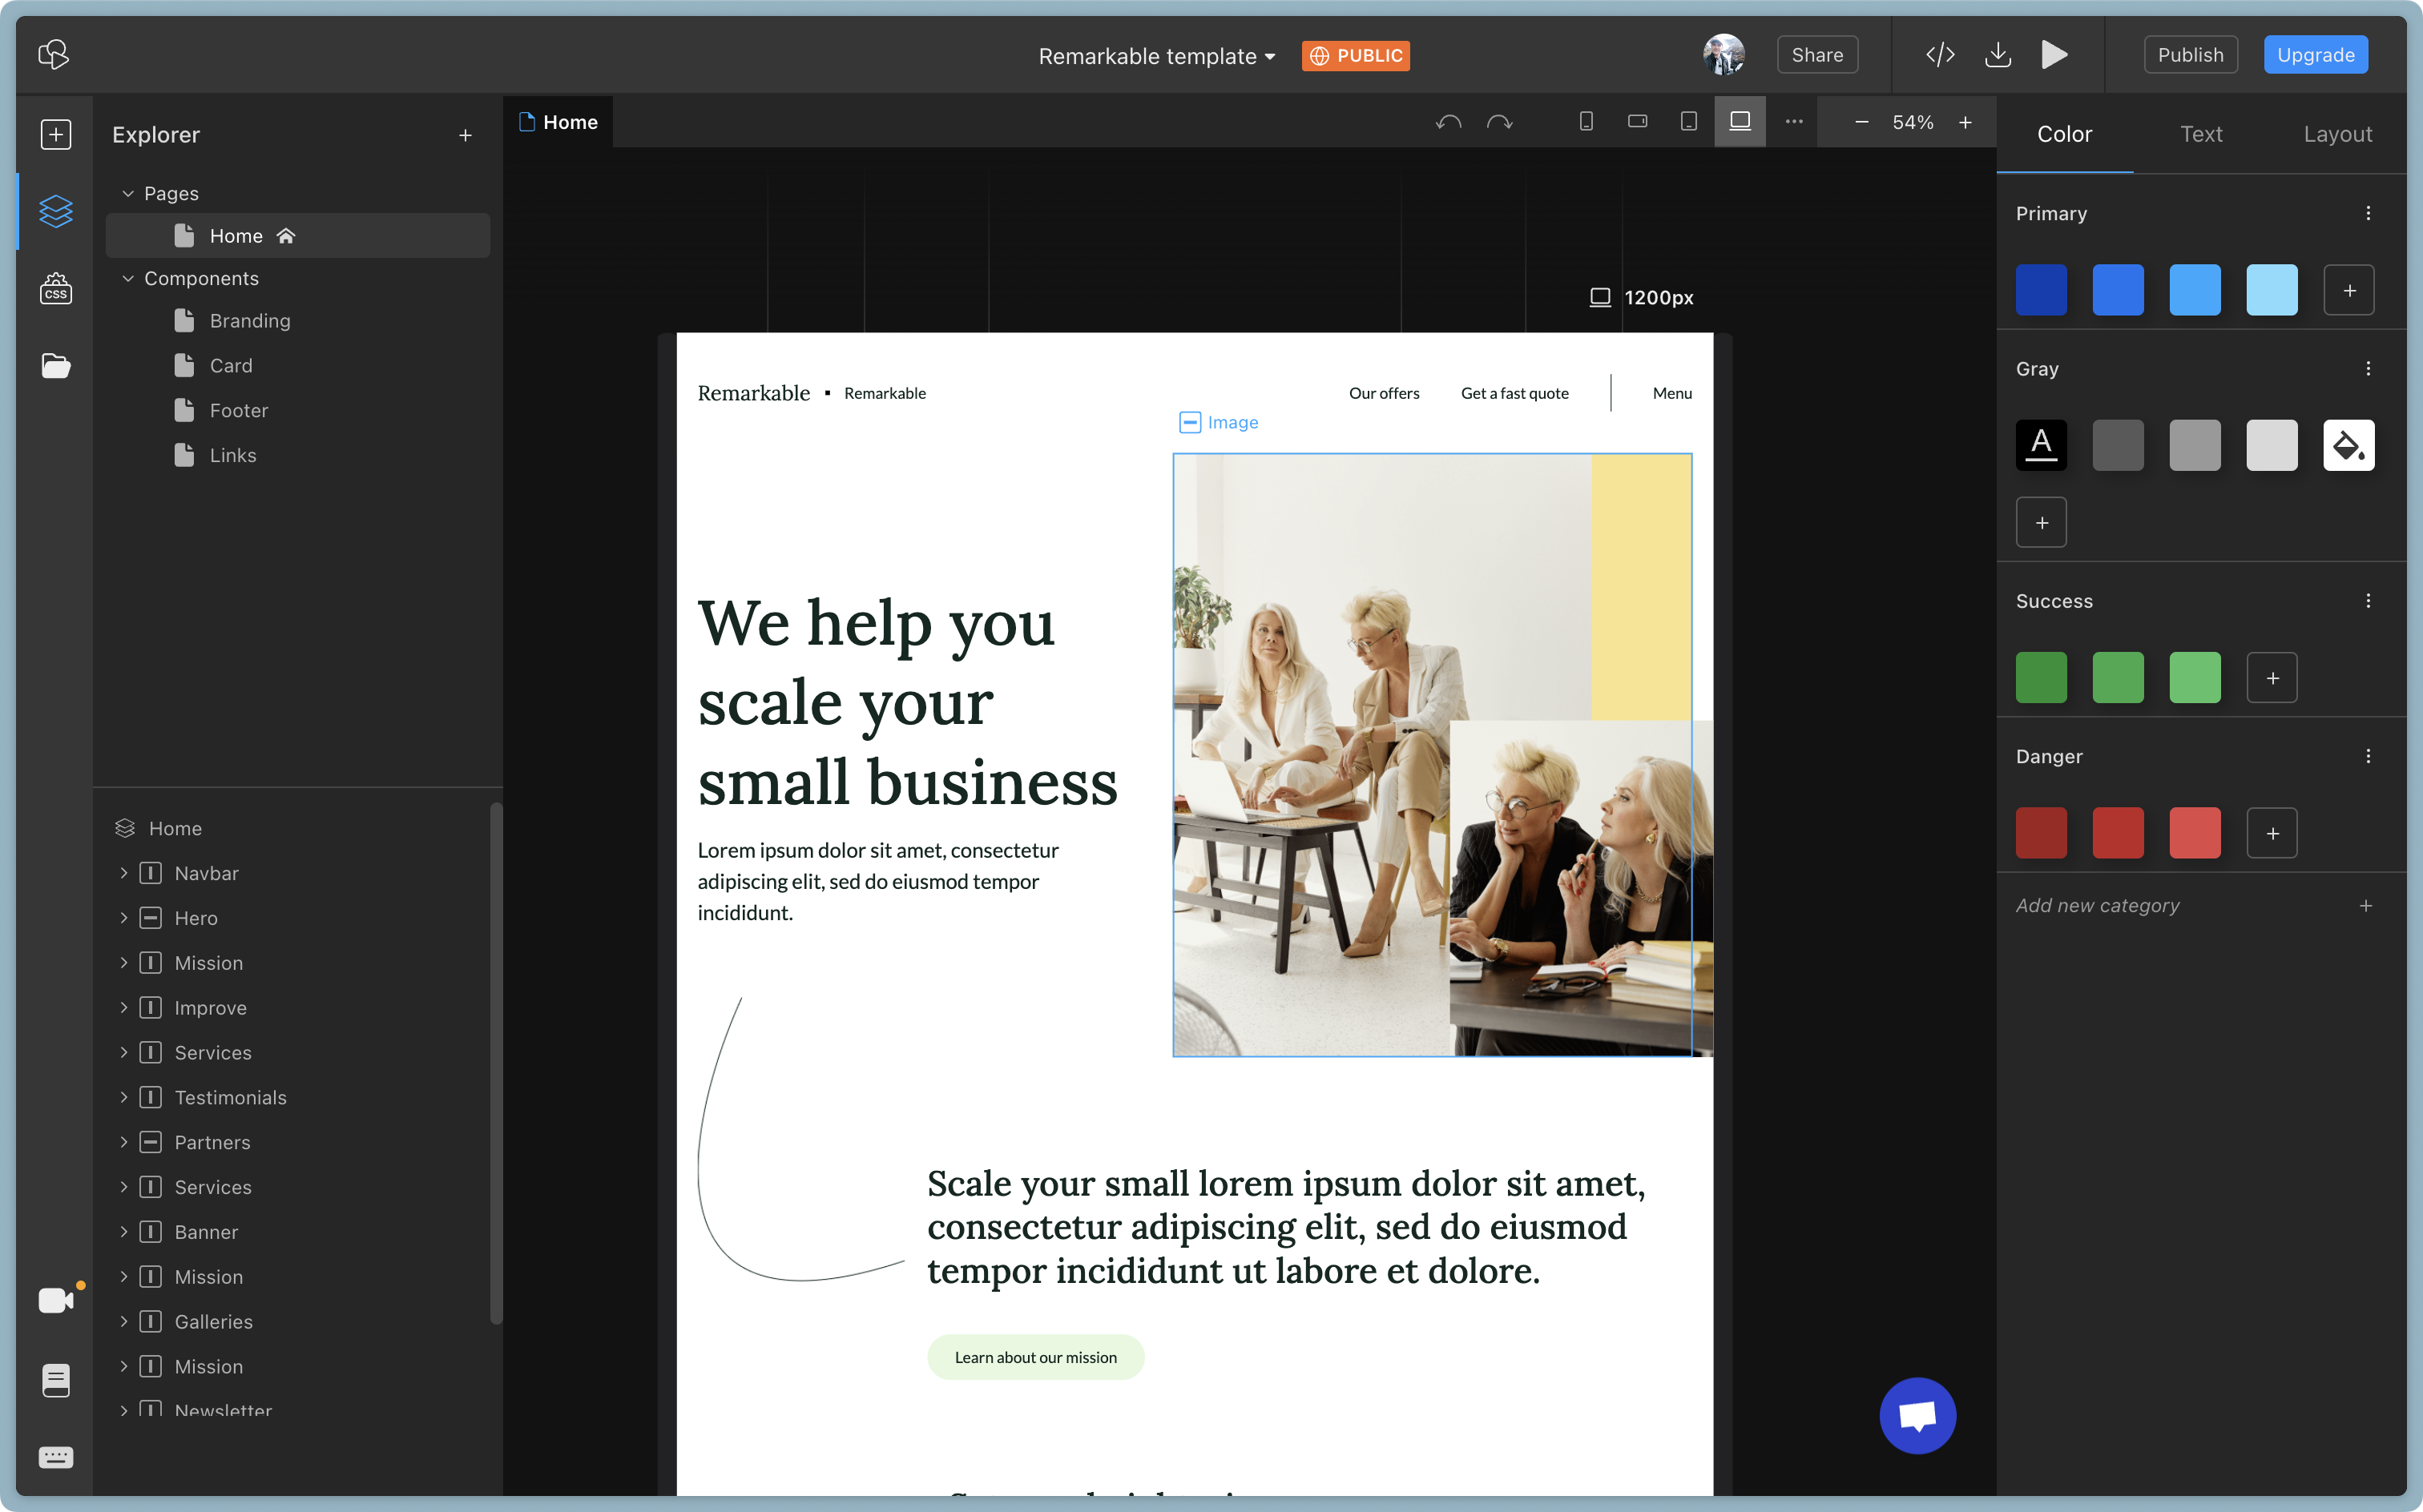Open the add element panel icon in the sidebar
This screenshot has height=1512, width=2423.
[x=56, y=134]
